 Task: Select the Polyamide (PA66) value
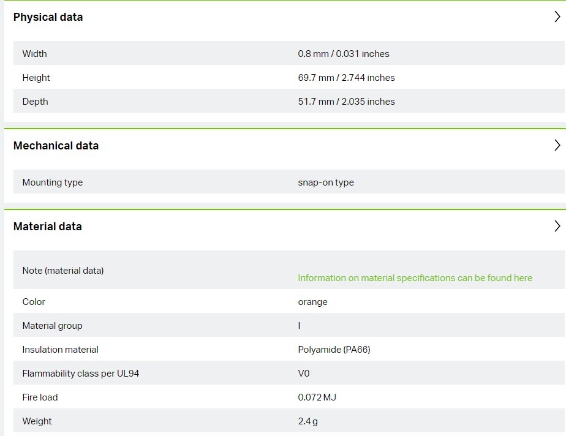334,350
